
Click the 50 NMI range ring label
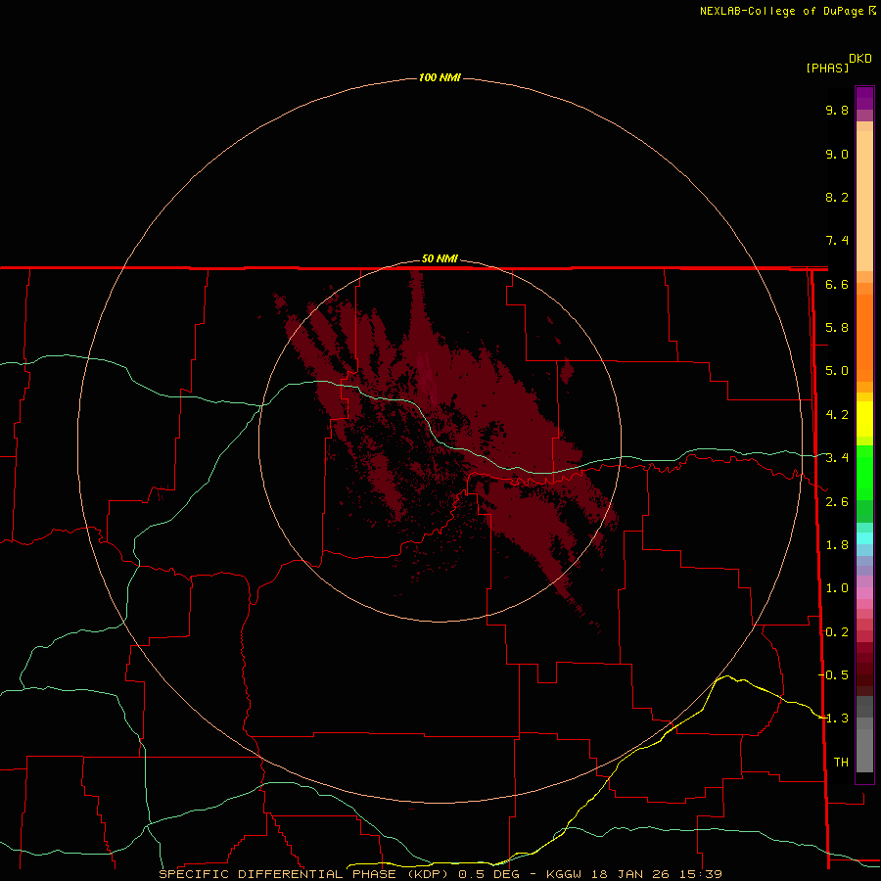[x=440, y=258]
